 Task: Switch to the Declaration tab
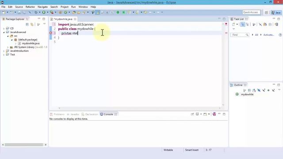click(90, 114)
